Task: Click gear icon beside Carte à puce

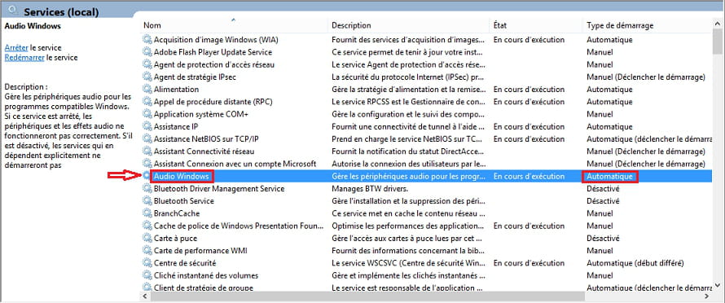Action: pyautogui.click(x=147, y=238)
